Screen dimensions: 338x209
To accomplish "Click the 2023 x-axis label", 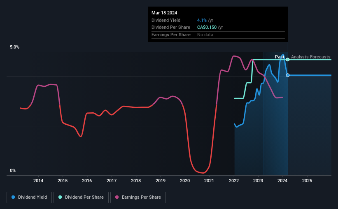I will point(258,181).
